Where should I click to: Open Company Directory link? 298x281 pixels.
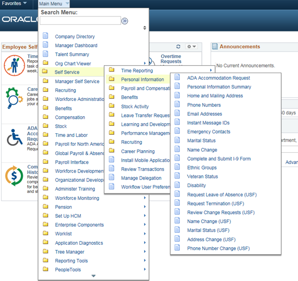[x=74, y=37]
